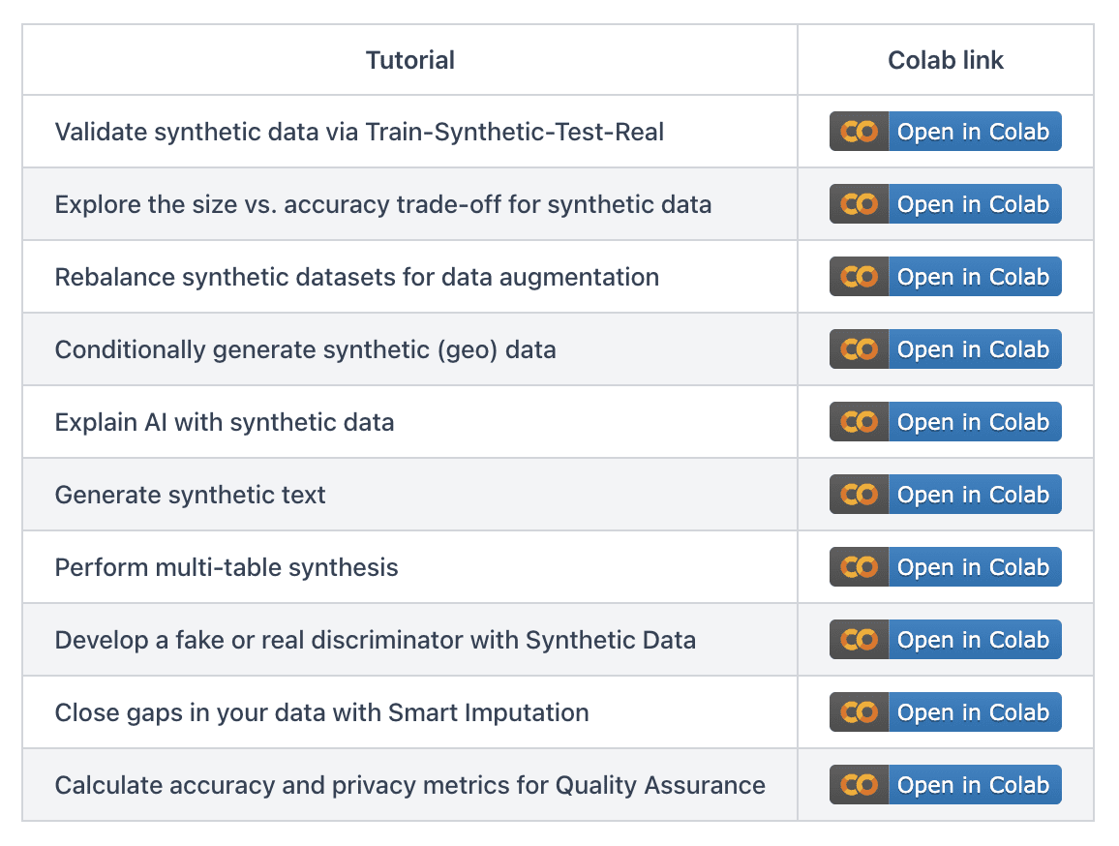The width and height of the screenshot is (1119, 846).
Task: Open the Smart Imputation notebook in Colab
Action: 974,712
